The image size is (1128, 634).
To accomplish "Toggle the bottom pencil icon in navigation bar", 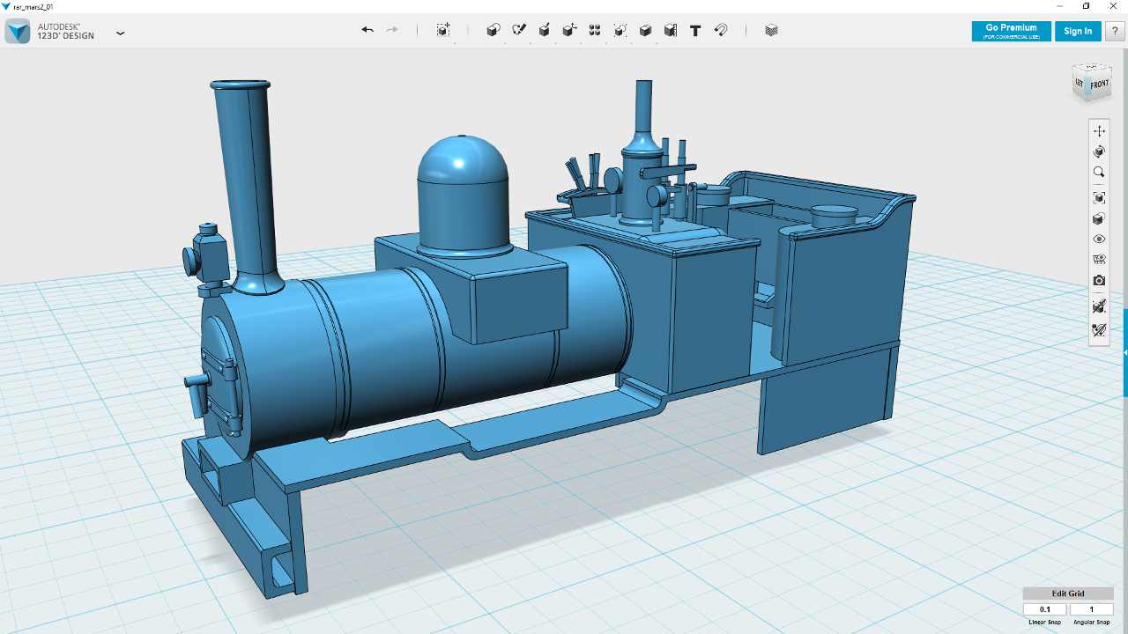I will (1099, 330).
